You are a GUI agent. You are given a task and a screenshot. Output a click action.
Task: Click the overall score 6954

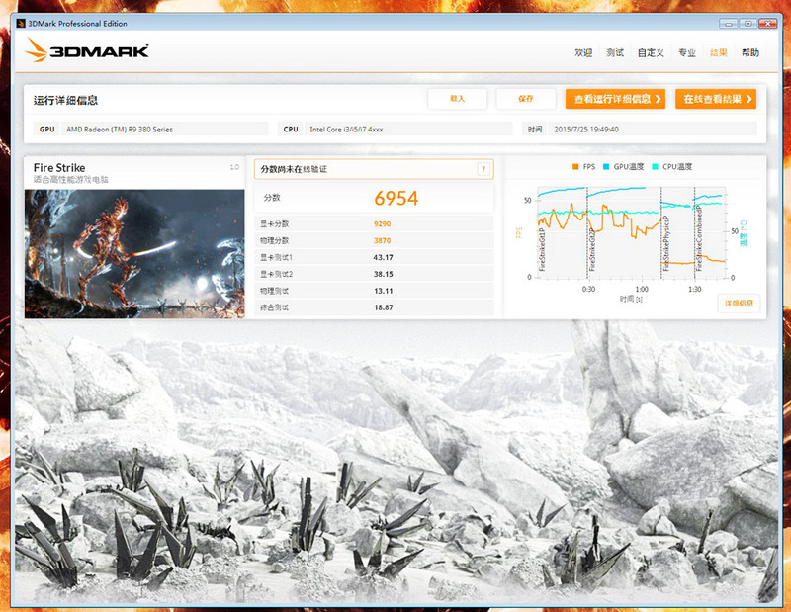(396, 199)
